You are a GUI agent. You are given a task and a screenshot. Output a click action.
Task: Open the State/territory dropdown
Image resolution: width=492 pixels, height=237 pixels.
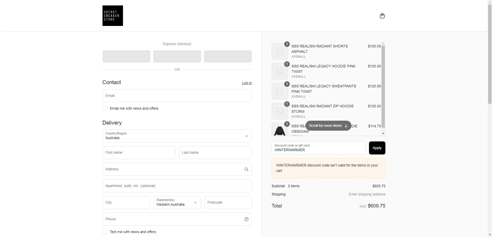pos(177,203)
